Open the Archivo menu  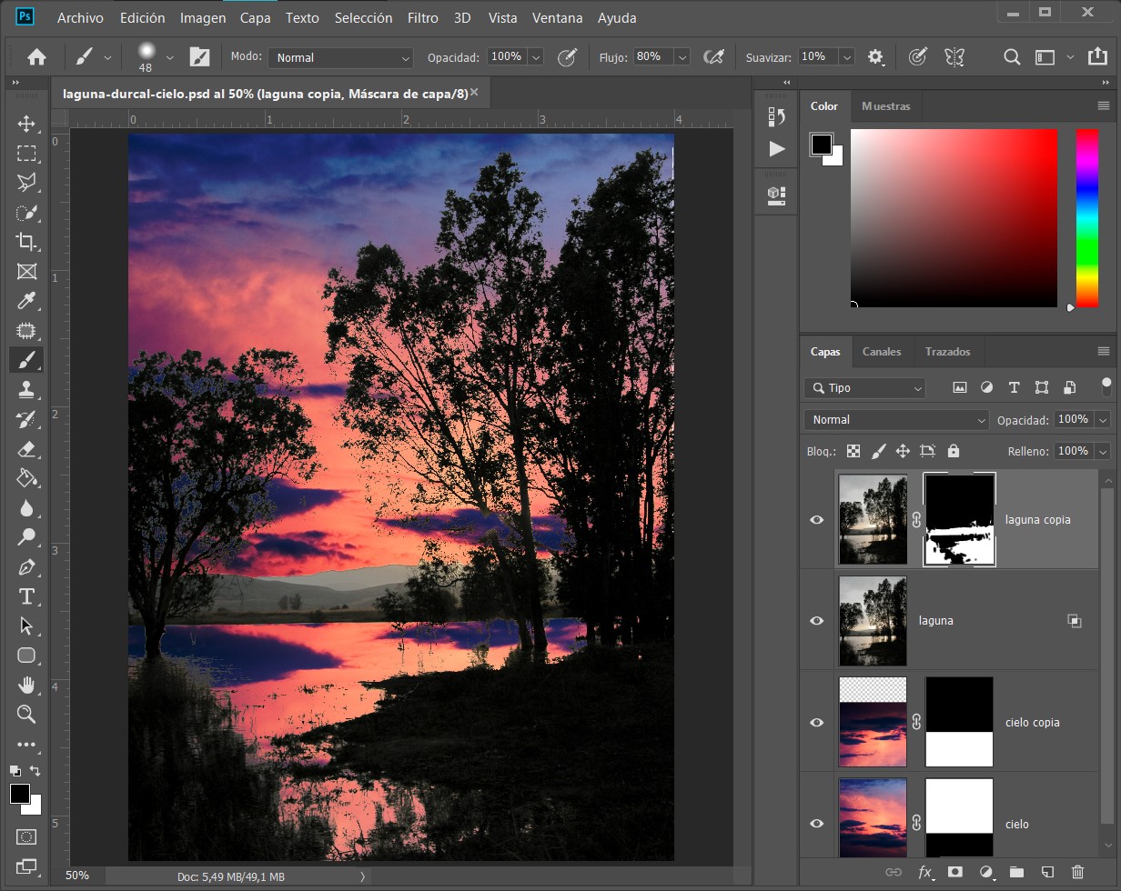80,17
